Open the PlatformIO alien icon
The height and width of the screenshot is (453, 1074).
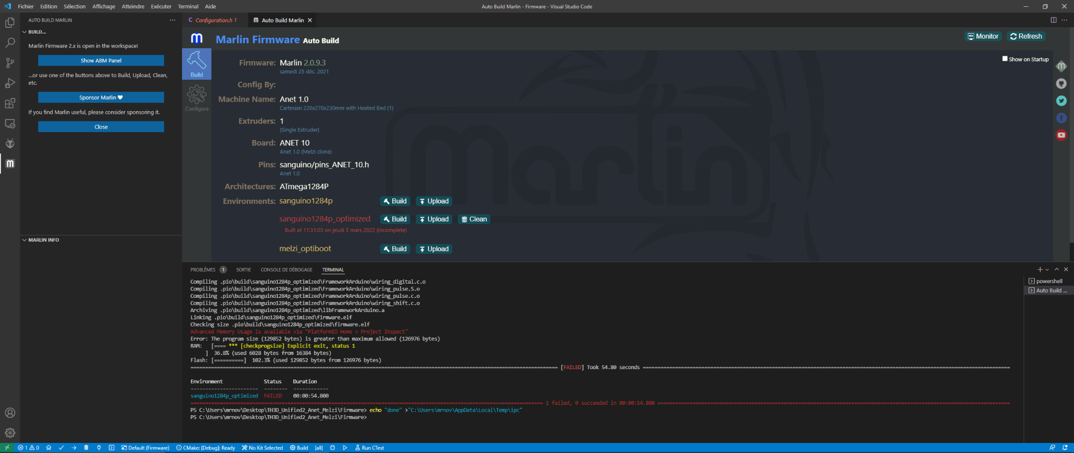[10, 144]
